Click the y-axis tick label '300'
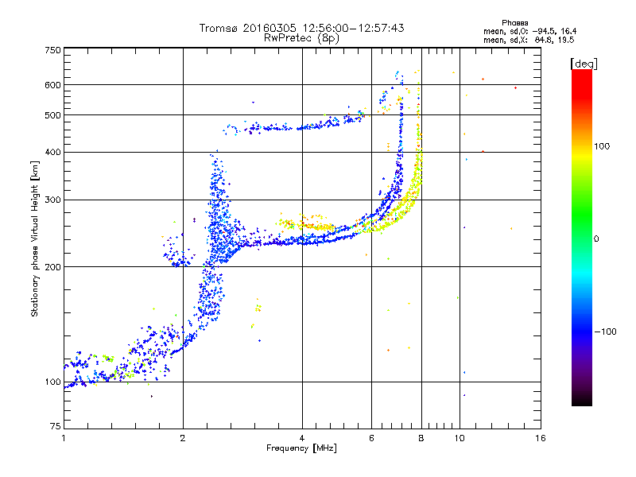The width and height of the screenshot is (636, 477). [x=52, y=200]
